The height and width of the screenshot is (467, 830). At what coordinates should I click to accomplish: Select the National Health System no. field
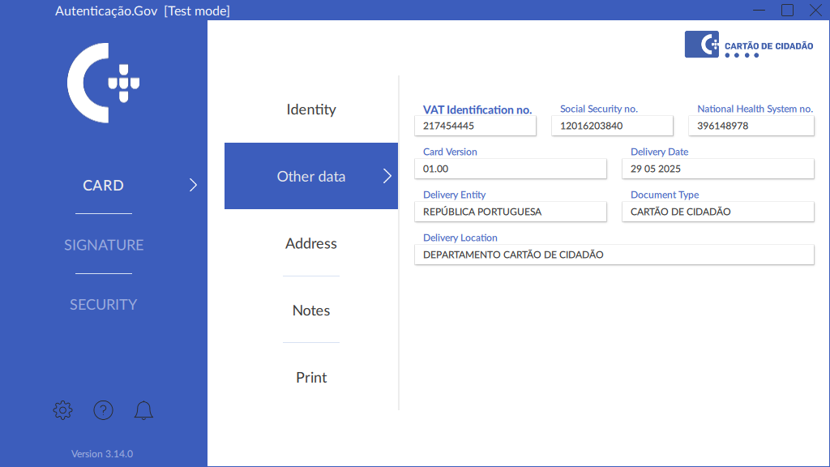click(751, 126)
